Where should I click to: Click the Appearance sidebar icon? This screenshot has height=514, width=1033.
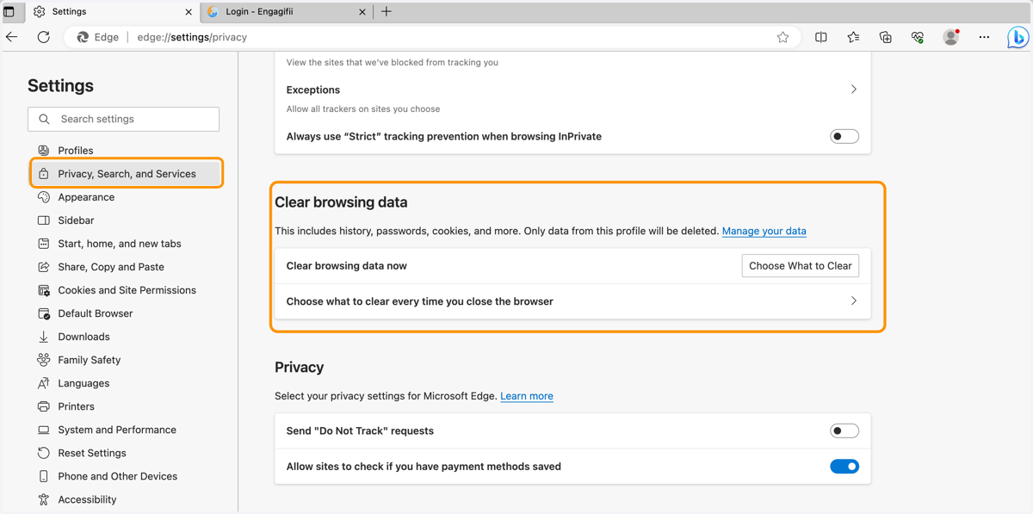tap(44, 197)
